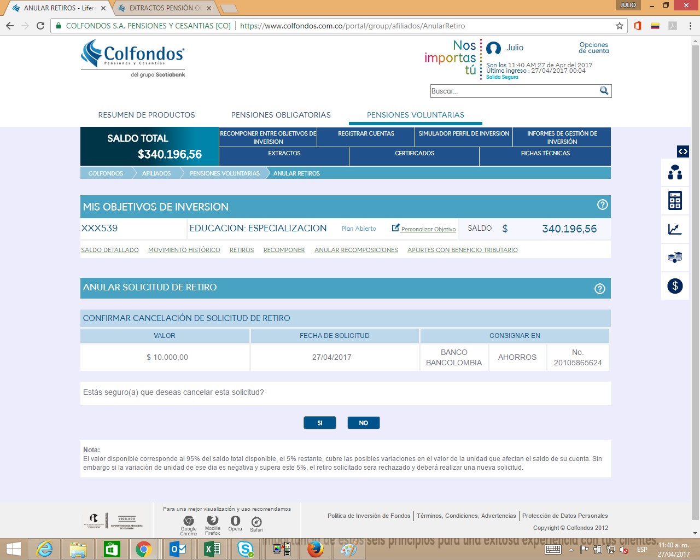Collapse sidebar using the code arrows icon
Viewport: 700px width, 560px height.
coord(682,151)
